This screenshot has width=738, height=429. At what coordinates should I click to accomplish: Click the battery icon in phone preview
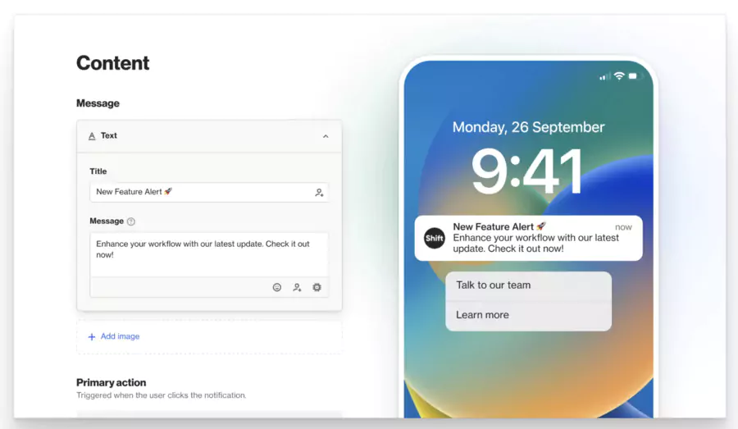click(635, 75)
